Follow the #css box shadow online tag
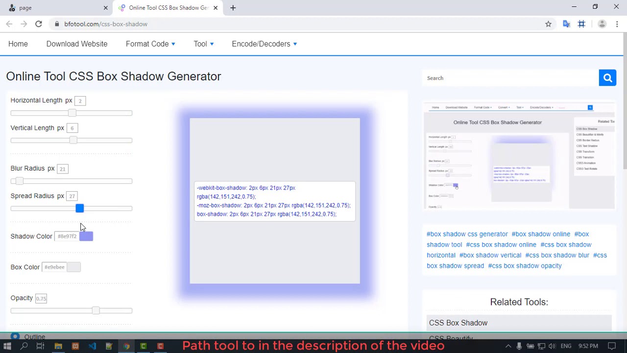This screenshot has height=353, width=627. tap(501, 245)
